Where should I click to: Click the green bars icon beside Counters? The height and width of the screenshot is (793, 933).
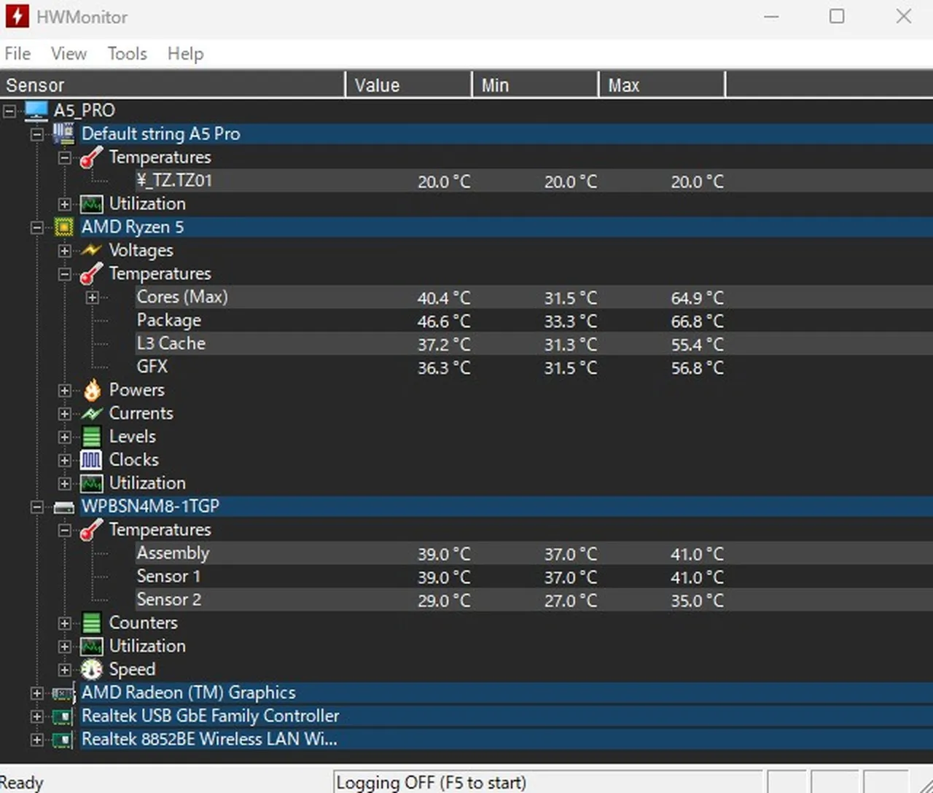[92, 623]
